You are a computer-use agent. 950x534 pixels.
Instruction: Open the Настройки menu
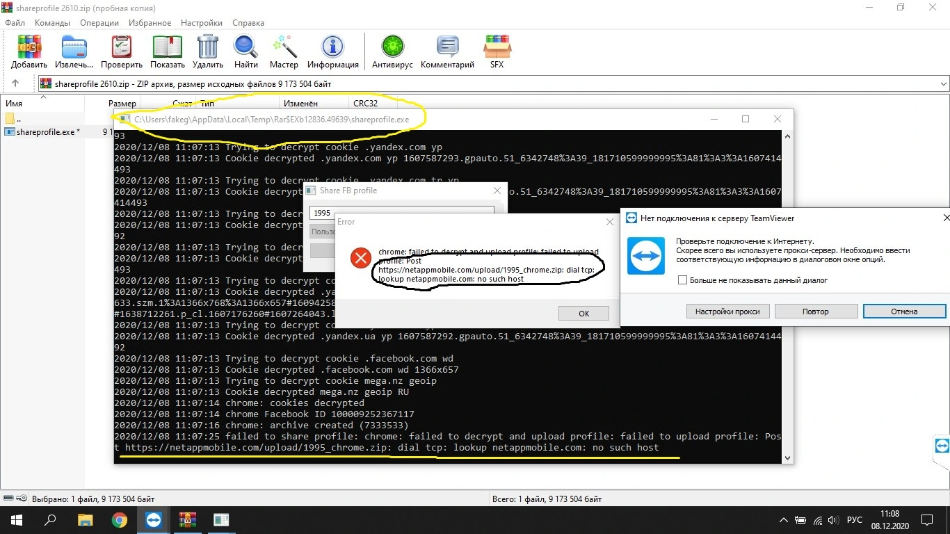point(202,23)
